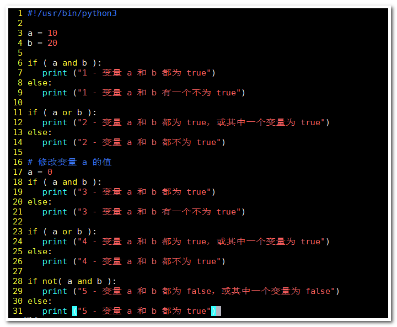Click 'else:' on line 20
The width and height of the screenshot is (397, 327).
point(40,202)
